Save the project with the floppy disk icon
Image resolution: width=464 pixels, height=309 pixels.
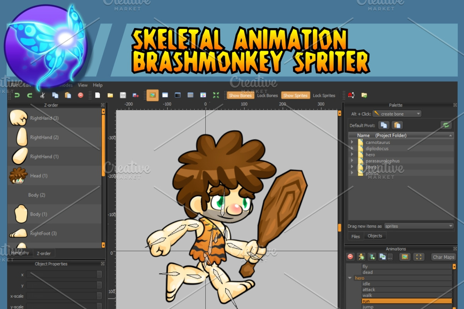point(123,95)
